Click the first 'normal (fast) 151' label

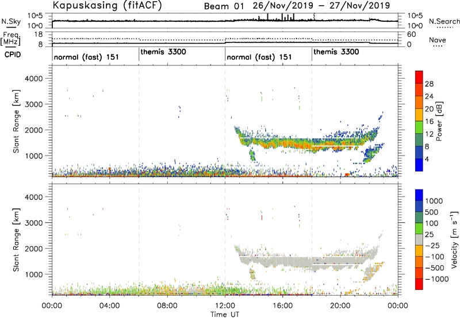[x=86, y=57]
